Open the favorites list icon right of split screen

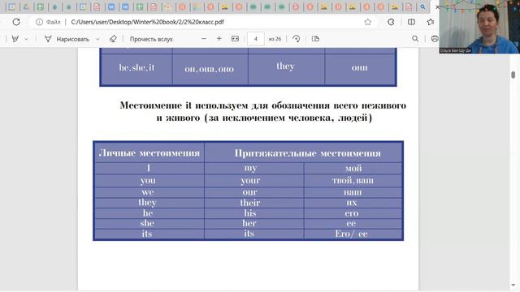coord(431,22)
